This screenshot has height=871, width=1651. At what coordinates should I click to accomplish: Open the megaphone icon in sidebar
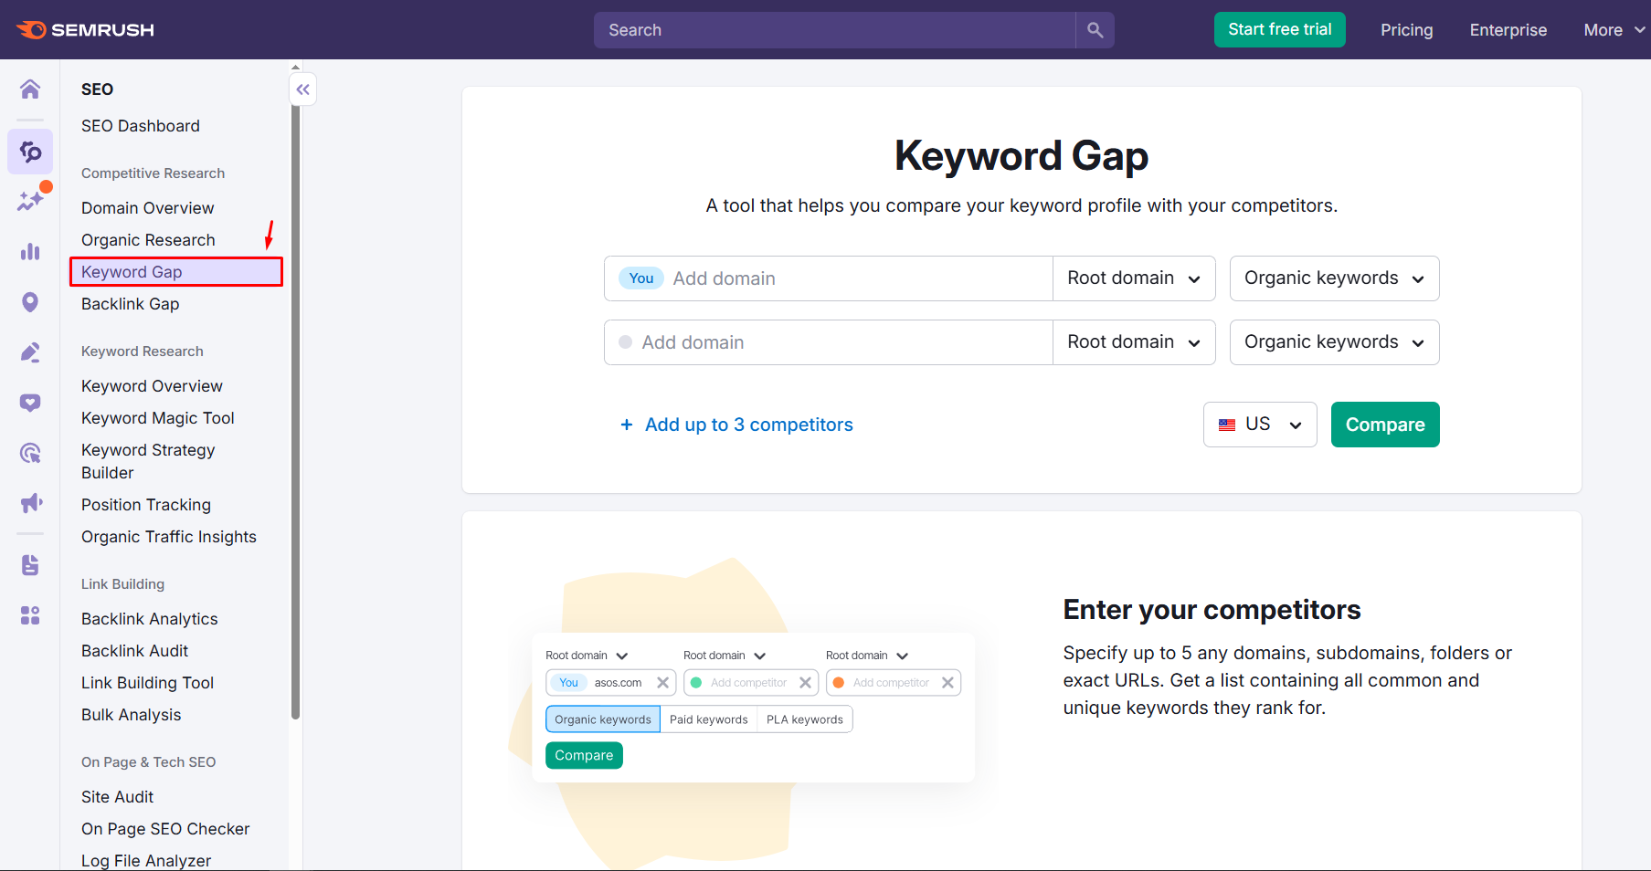click(x=30, y=502)
